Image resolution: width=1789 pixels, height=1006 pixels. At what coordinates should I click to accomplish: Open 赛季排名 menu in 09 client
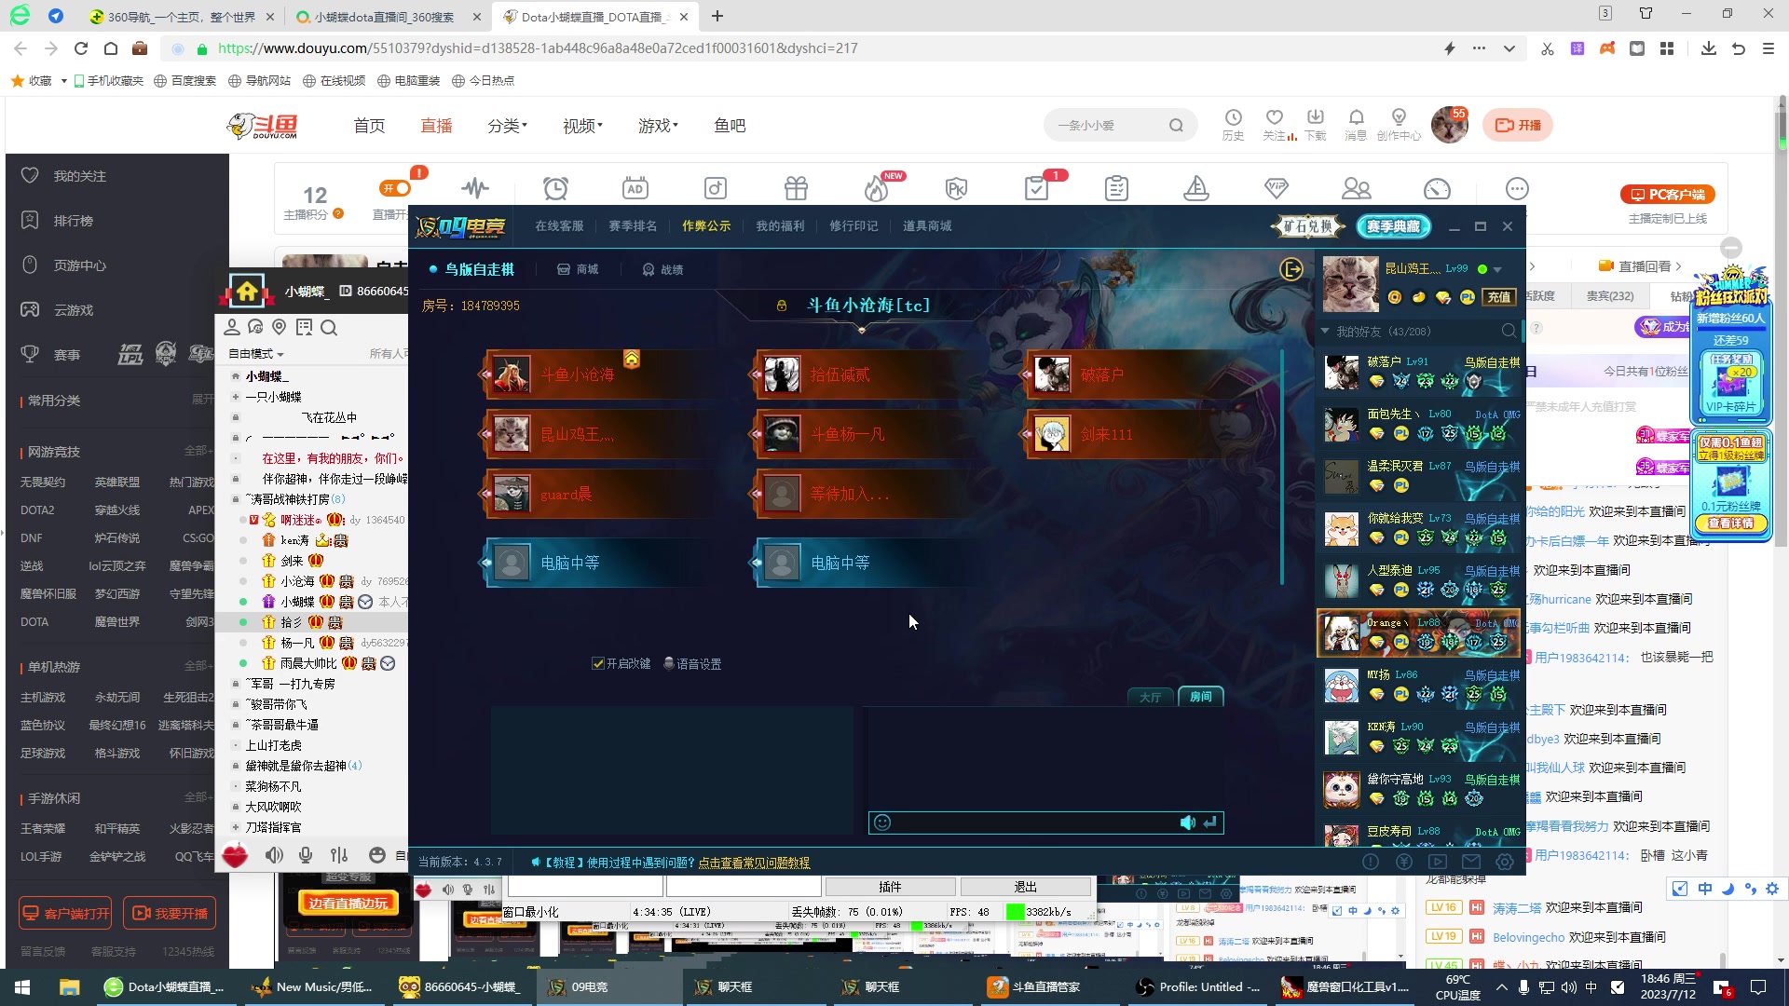coord(633,226)
